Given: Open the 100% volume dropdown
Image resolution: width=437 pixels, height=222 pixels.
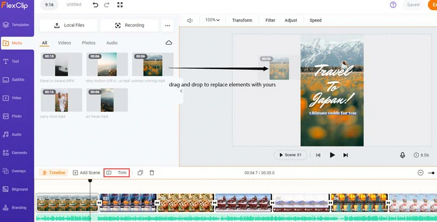Looking at the screenshot, I should (x=212, y=20).
